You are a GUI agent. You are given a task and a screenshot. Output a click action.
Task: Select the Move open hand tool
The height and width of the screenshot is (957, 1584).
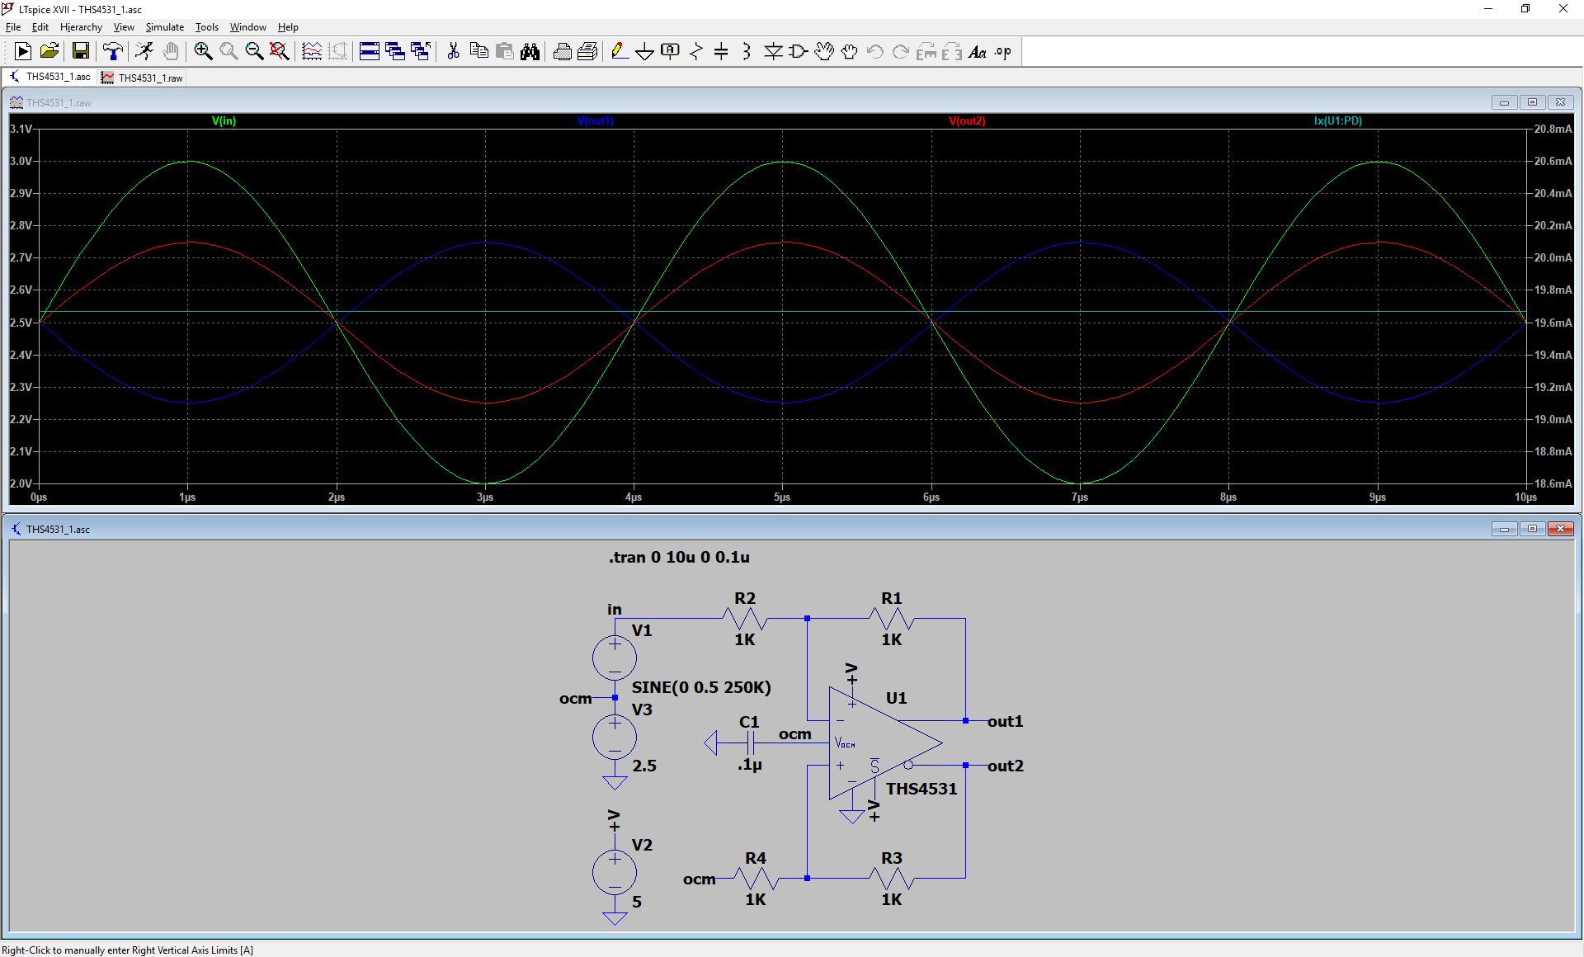coord(824,52)
